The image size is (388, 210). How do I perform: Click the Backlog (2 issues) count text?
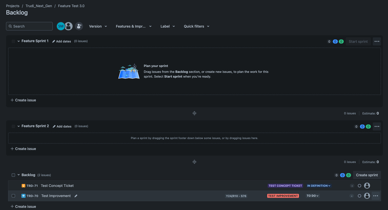44,175
